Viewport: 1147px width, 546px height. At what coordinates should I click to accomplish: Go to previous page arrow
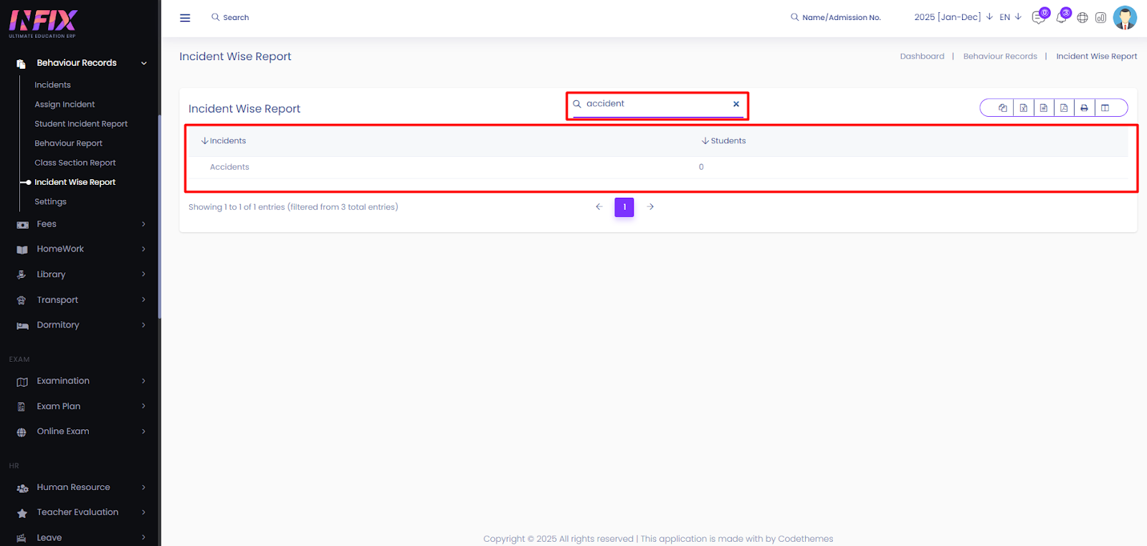pyautogui.click(x=599, y=207)
